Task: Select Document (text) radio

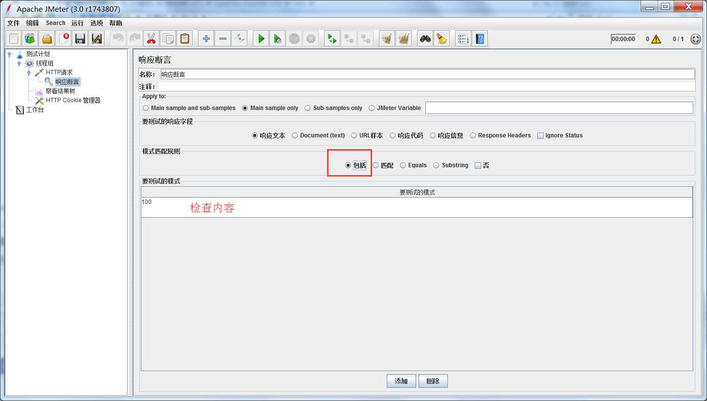Action: (x=318, y=135)
